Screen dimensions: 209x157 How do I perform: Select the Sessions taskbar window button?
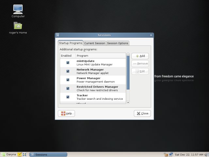click(x=48, y=154)
